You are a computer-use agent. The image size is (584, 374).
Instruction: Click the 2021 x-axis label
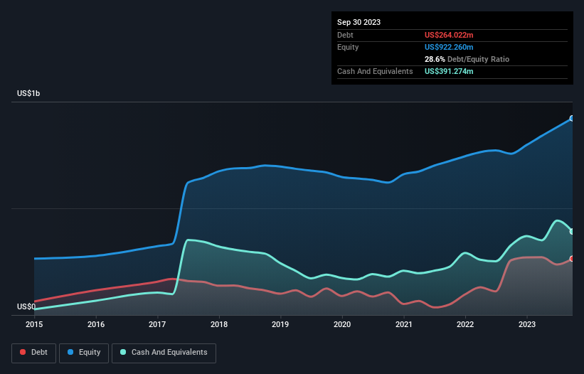click(x=404, y=324)
